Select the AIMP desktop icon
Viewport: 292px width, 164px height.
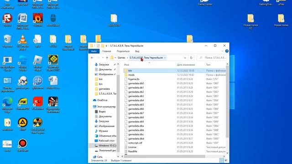click(22, 124)
